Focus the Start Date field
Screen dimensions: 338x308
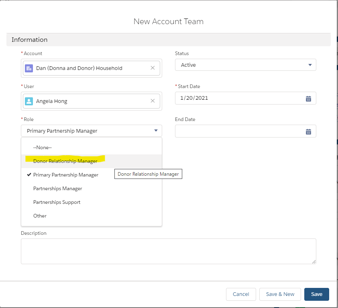246,98
